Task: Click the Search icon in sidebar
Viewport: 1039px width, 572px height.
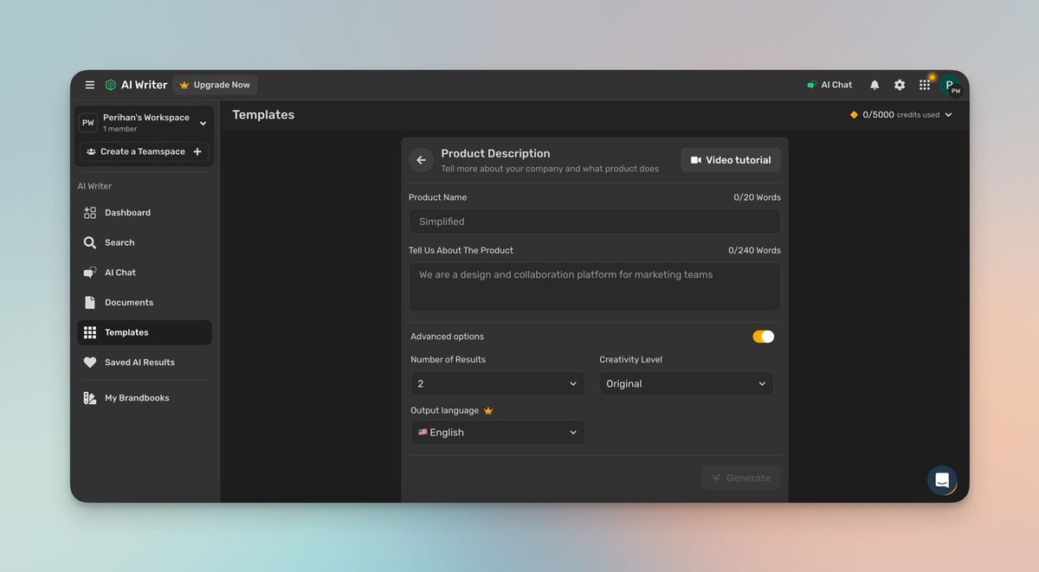Action: (x=91, y=242)
